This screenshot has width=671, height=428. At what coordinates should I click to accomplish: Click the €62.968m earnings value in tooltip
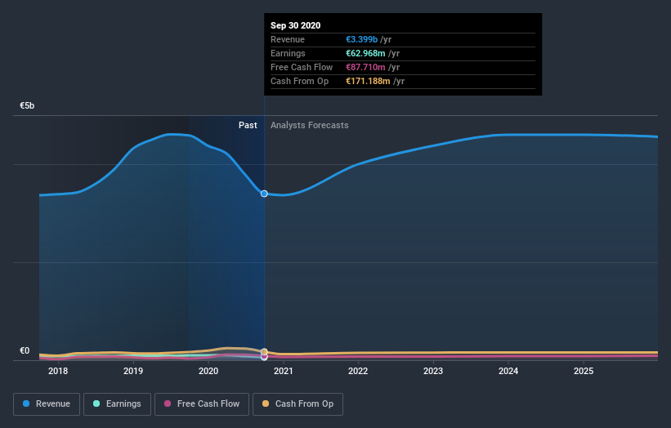click(x=365, y=53)
